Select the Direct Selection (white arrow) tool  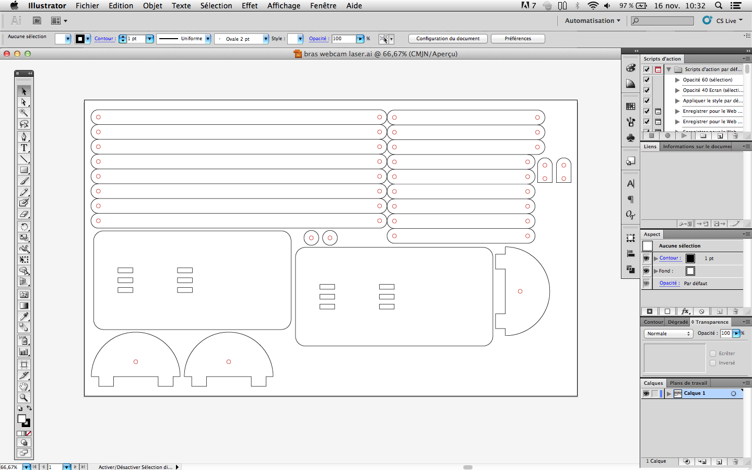tap(24, 102)
